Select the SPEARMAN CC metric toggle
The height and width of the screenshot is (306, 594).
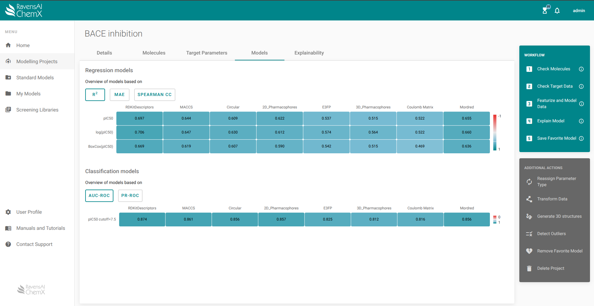point(154,95)
